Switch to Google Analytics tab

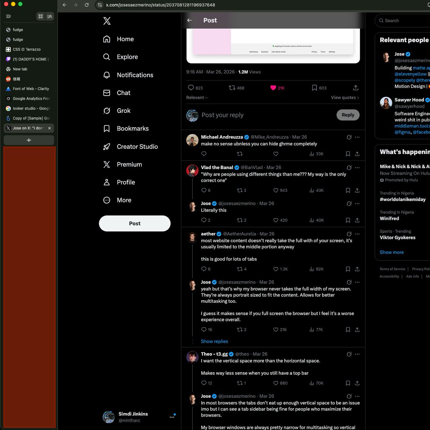[x=29, y=99]
